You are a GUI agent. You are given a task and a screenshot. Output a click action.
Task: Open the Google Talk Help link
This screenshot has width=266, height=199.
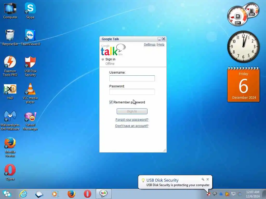[161, 45]
